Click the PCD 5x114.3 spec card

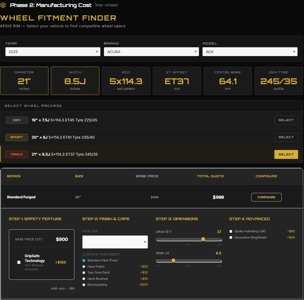pyautogui.click(x=126, y=81)
